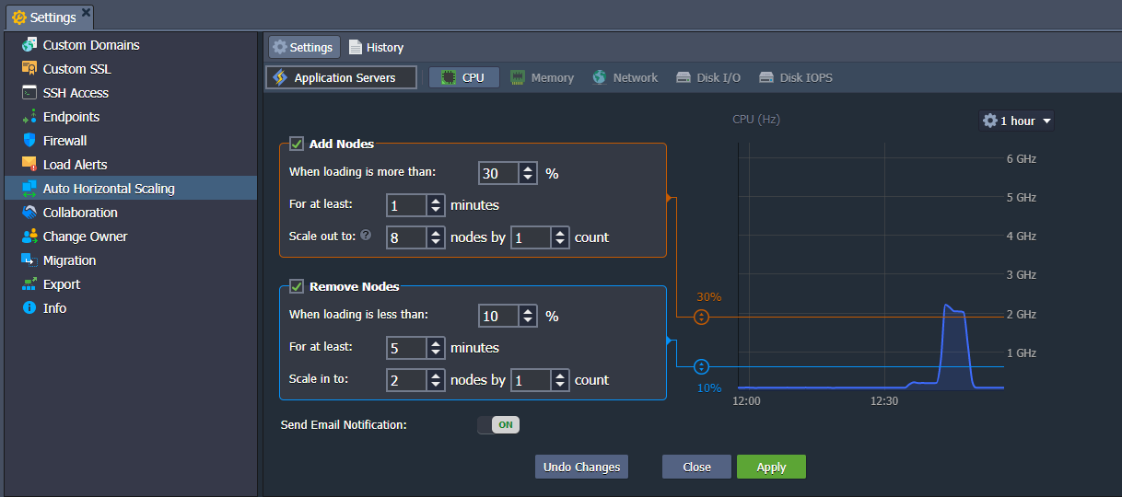Uncheck the Add Nodes checkbox
1122x497 pixels.
(x=297, y=144)
